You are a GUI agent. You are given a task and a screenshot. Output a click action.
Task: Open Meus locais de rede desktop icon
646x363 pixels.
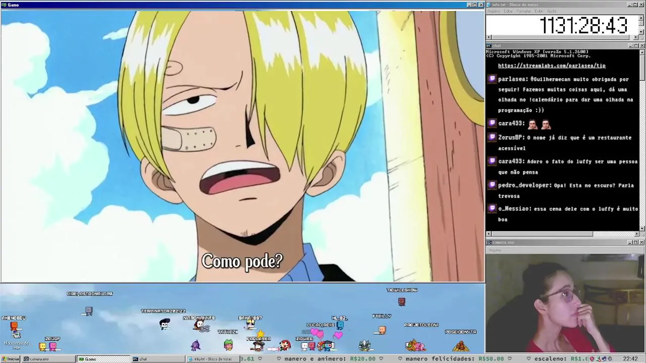point(16,339)
